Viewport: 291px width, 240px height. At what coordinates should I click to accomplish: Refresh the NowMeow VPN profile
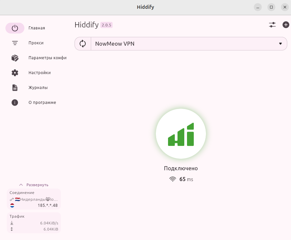[x=83, y=44]
